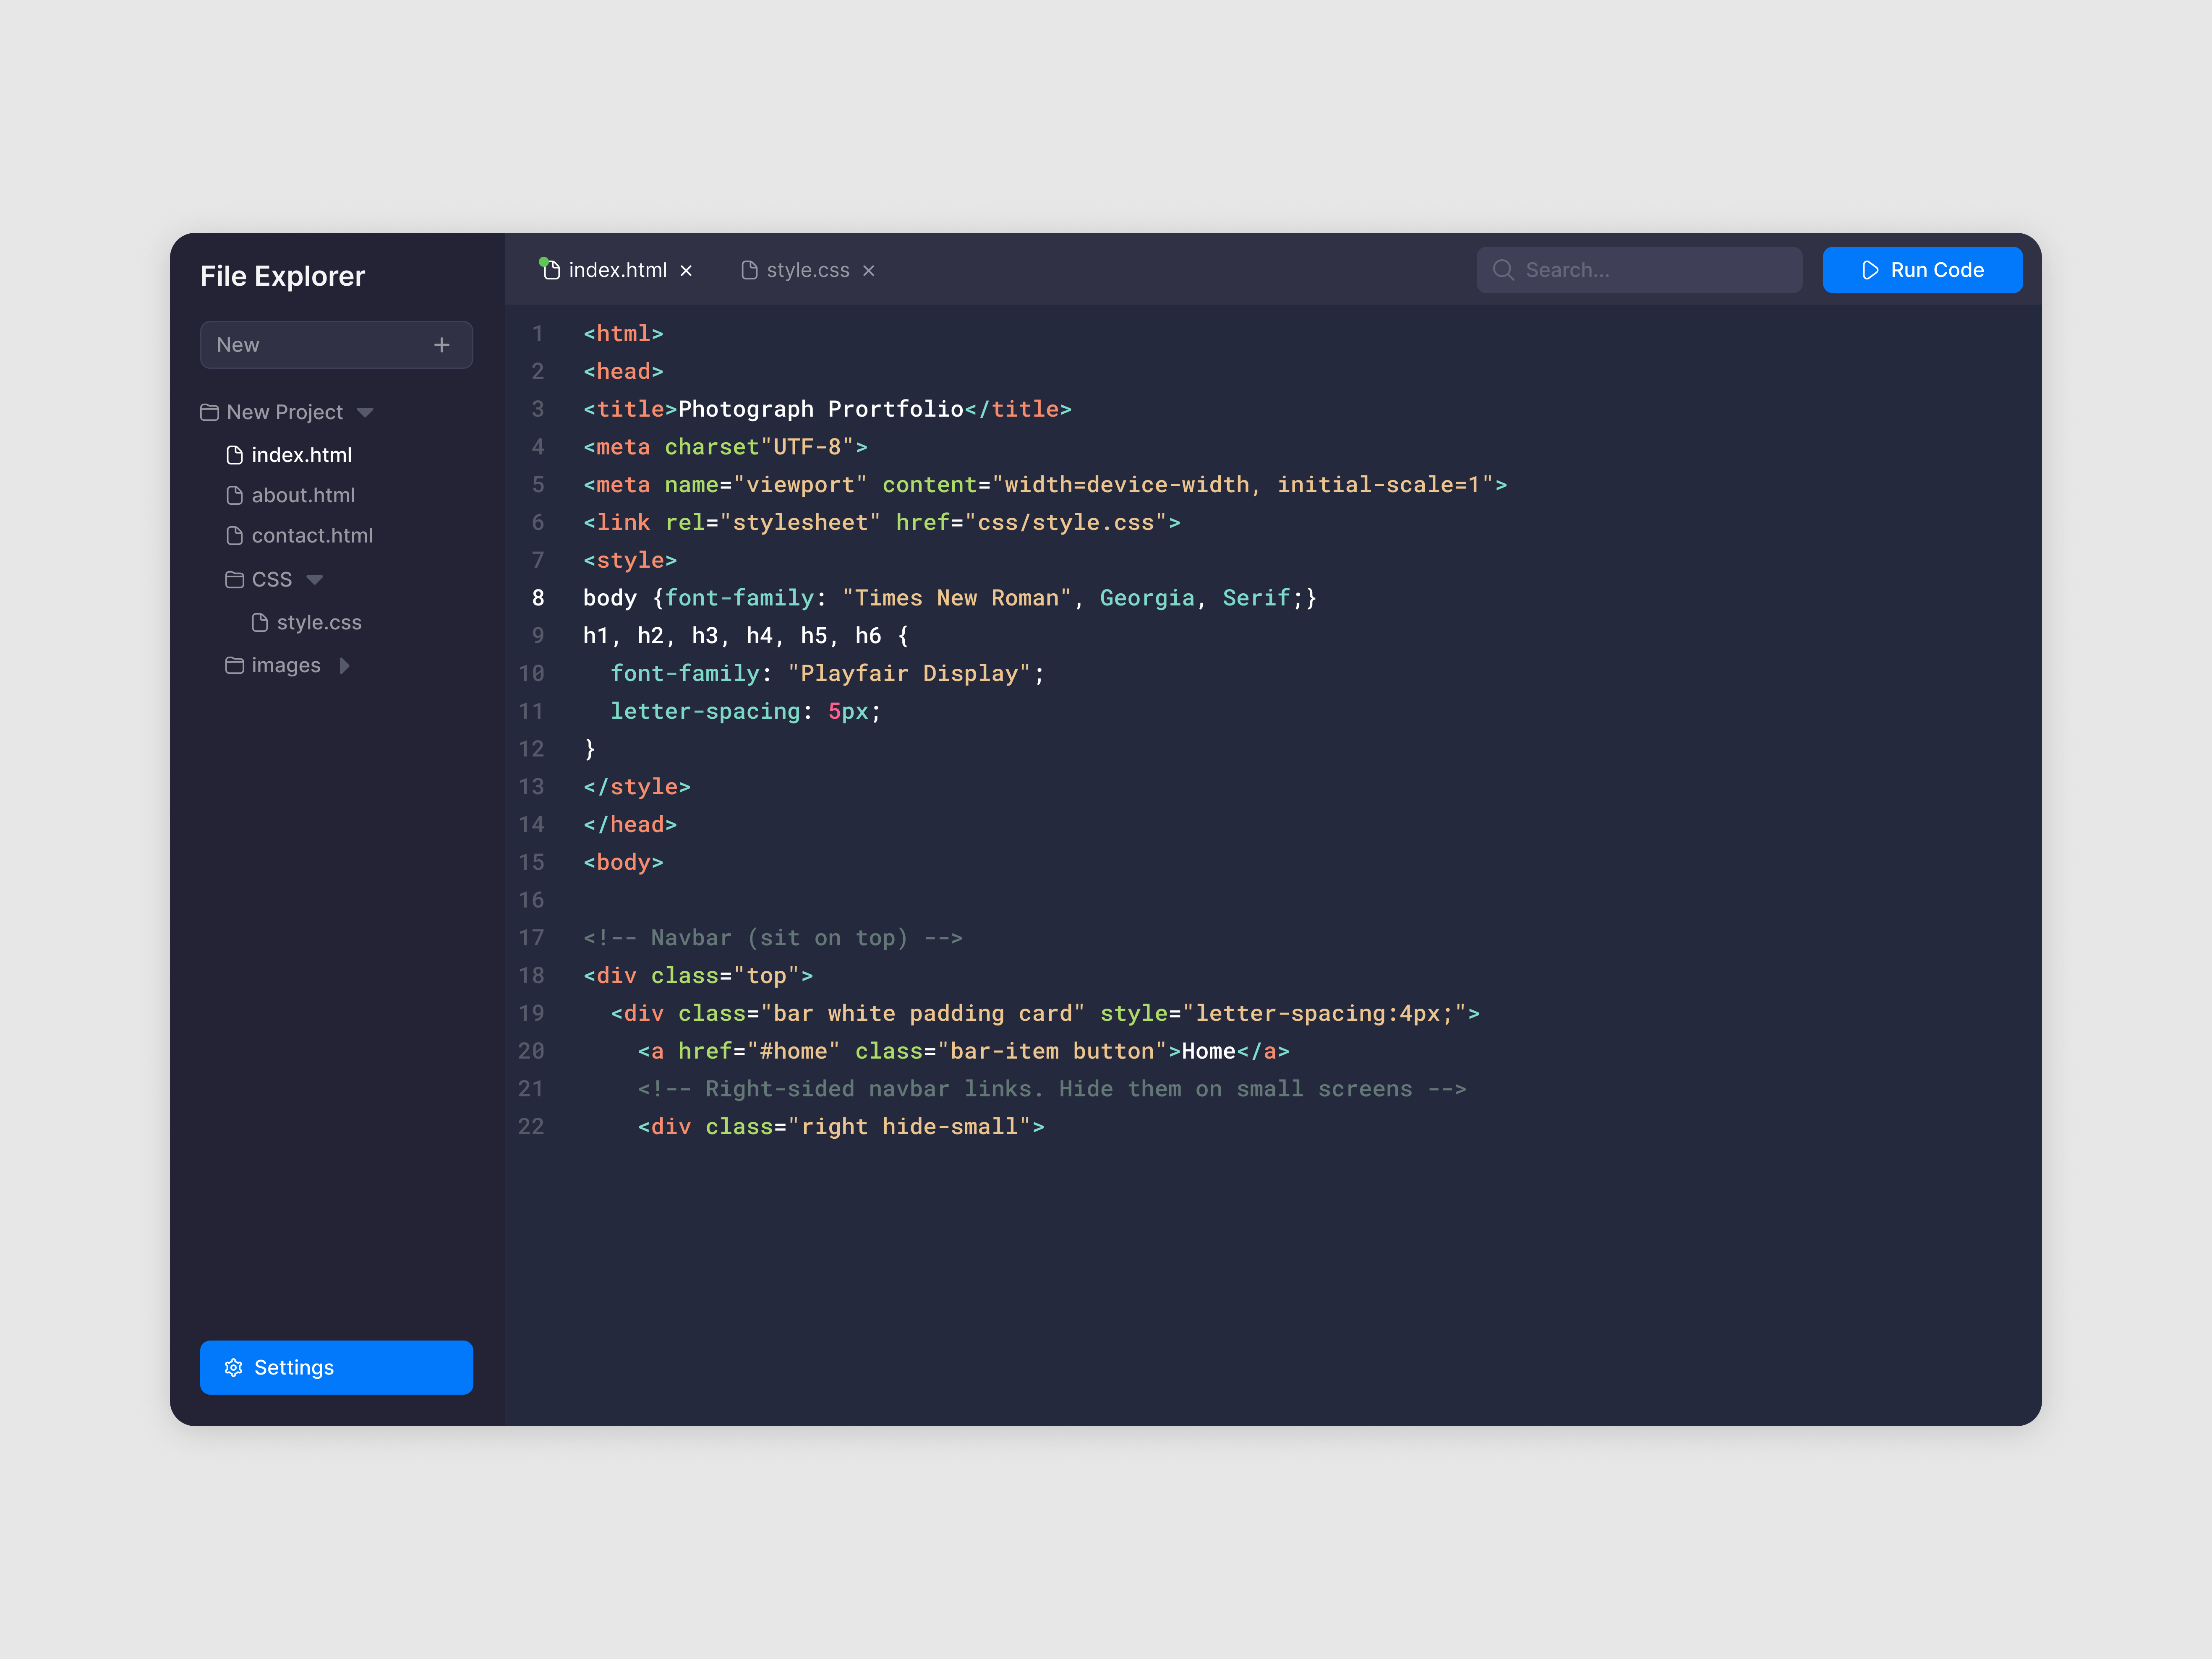
Task: Open contact.html from the file tree
Action: pyautogui.click(x=312, y=536)
